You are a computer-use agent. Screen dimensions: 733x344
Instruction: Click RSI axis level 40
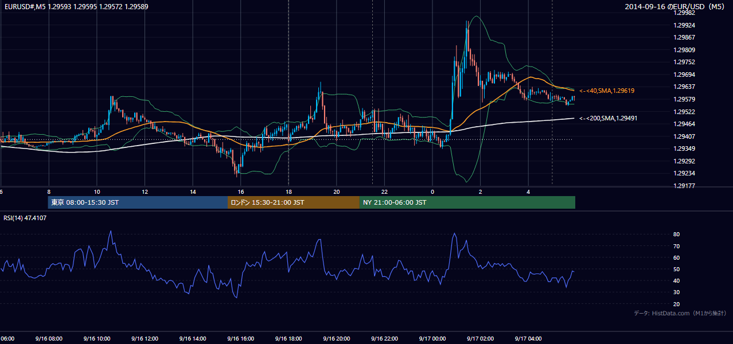(x=676, y=280)
